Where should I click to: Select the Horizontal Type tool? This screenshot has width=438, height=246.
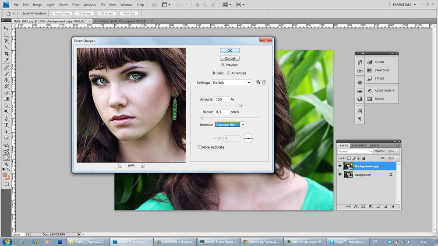click(6, 125)
